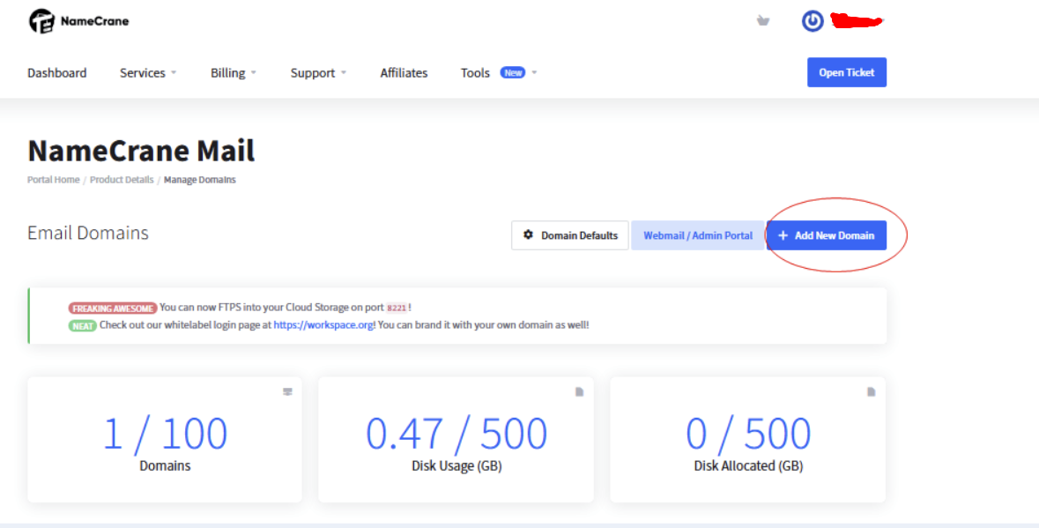
Task: Click Add New Domain button
Action: pos(827,235)
